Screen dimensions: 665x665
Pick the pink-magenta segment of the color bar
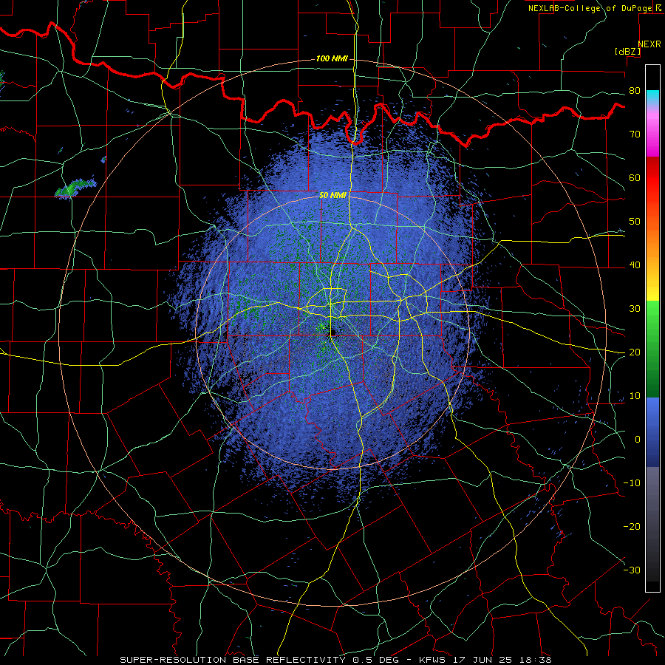point(652,132)
